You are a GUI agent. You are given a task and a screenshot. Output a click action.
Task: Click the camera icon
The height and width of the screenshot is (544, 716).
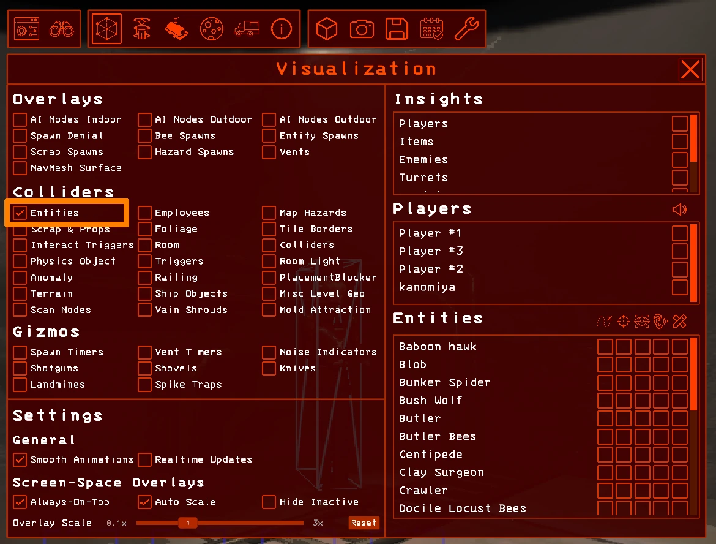tap(362, 29)
